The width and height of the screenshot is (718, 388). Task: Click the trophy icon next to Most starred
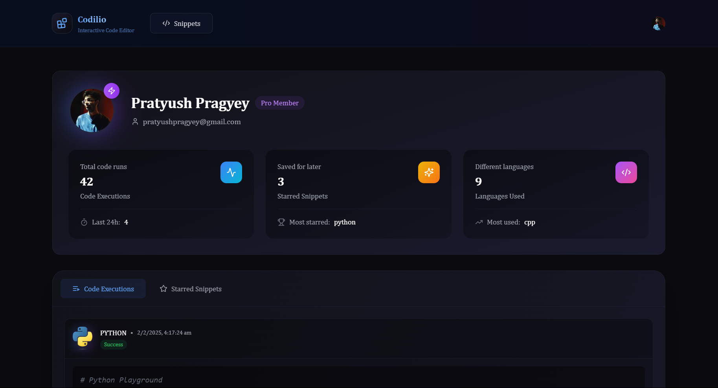click(281, 222)
